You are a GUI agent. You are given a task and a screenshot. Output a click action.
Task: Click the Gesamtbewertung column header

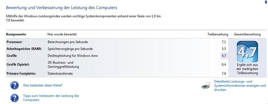247,34
